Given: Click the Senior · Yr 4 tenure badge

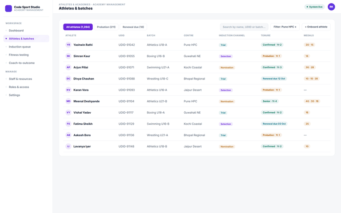Looking at the screenshot, I should (x=270, y=101).
